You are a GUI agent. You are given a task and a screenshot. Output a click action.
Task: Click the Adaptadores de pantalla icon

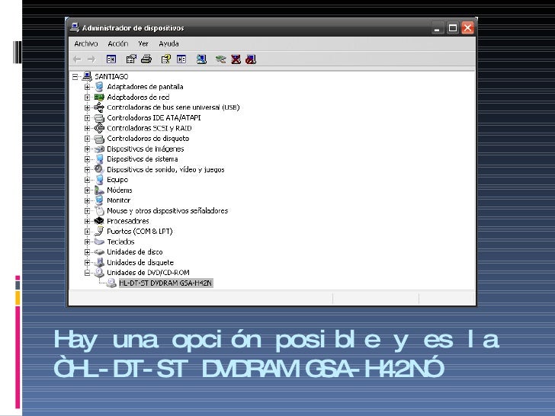tap(99, 87)
